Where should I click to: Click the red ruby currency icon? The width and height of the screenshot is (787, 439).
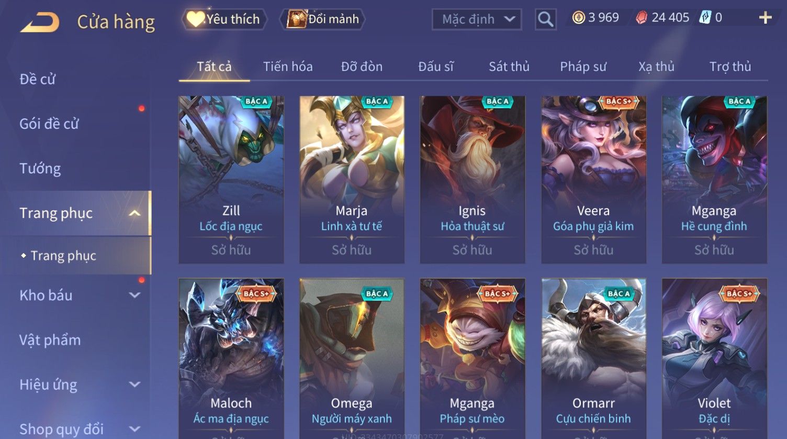point(641,18)
